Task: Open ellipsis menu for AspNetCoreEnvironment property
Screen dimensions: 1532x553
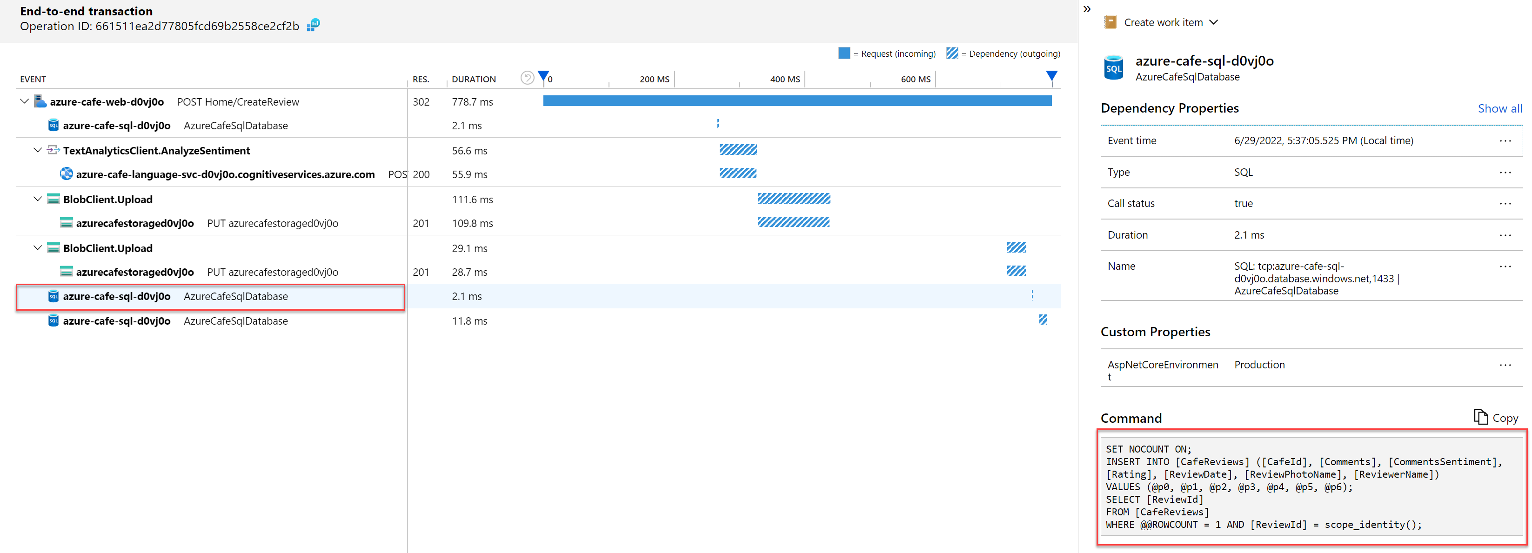Action: coord(1505,365)
